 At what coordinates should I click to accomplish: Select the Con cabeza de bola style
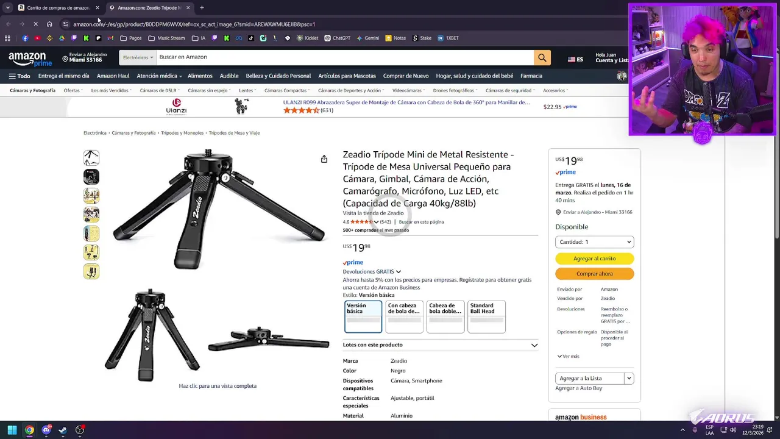(404, 316)
